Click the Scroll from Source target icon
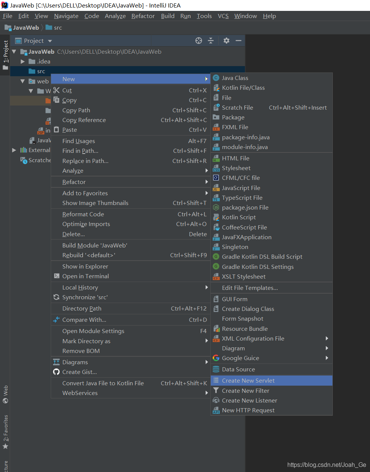 point(199,41)
